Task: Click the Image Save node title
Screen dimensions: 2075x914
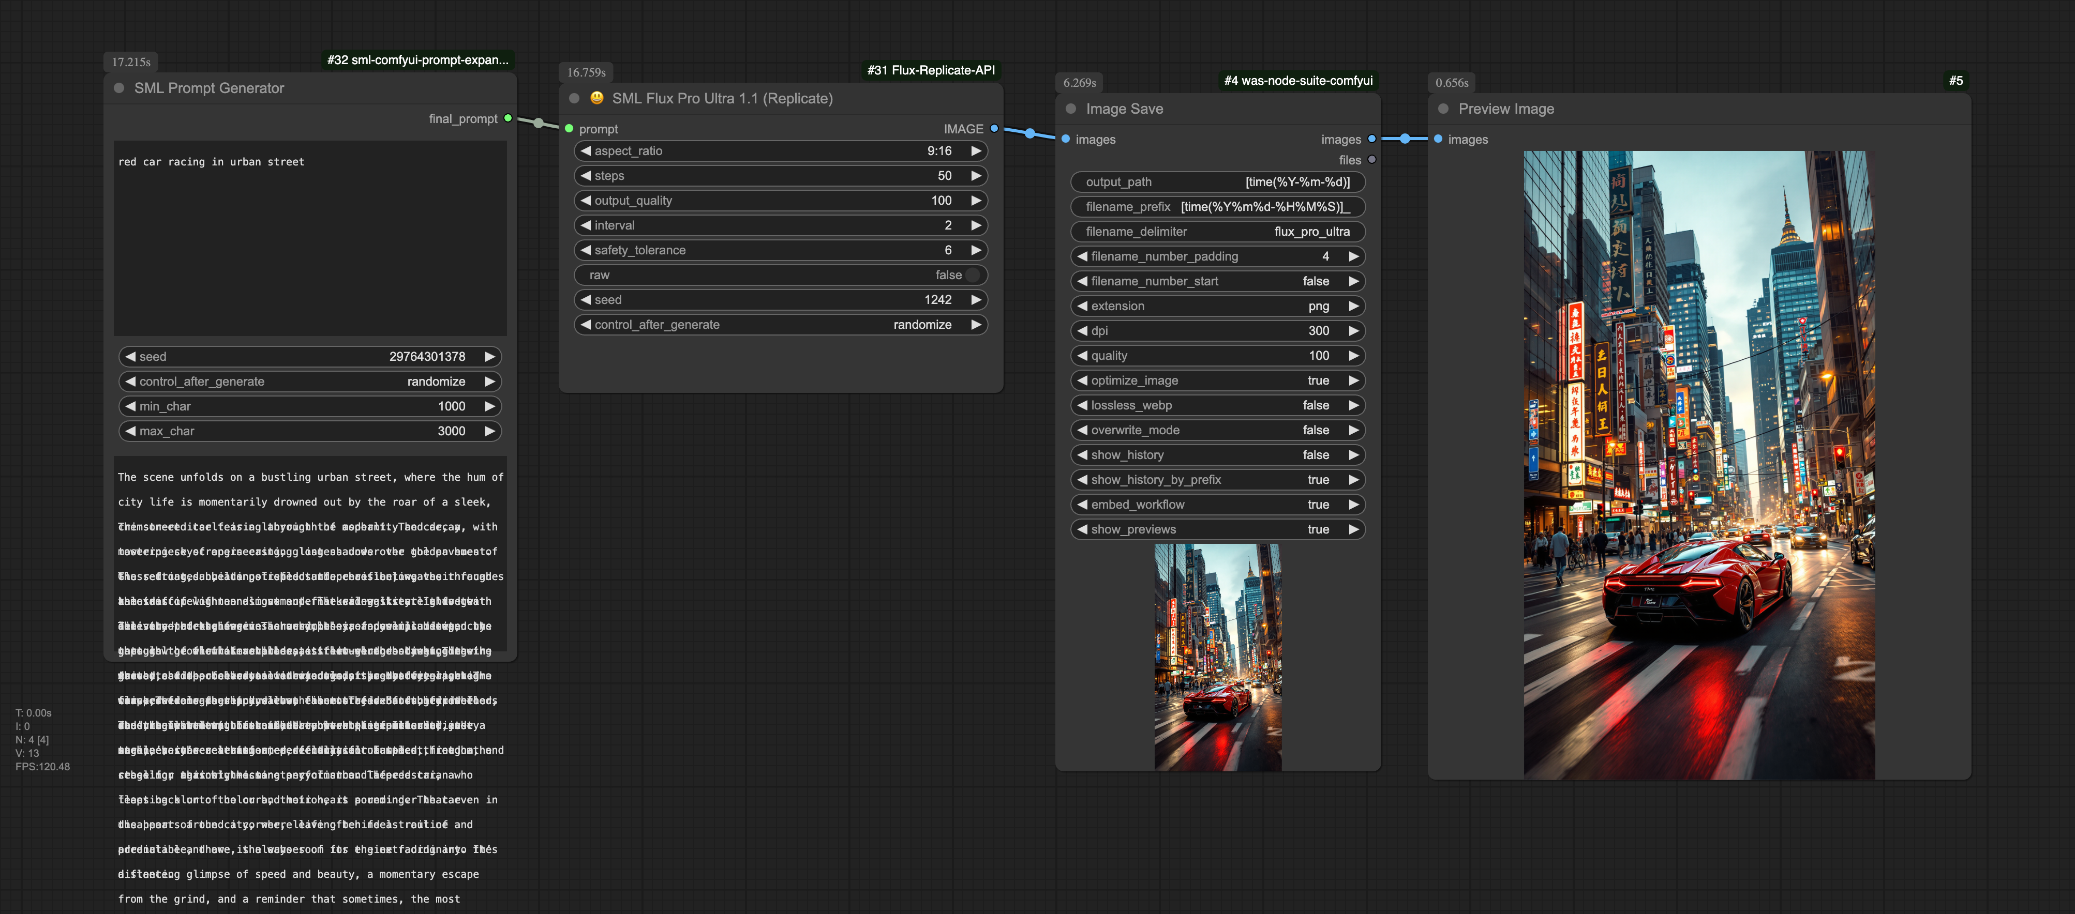Action: (x=1124, y=109)
